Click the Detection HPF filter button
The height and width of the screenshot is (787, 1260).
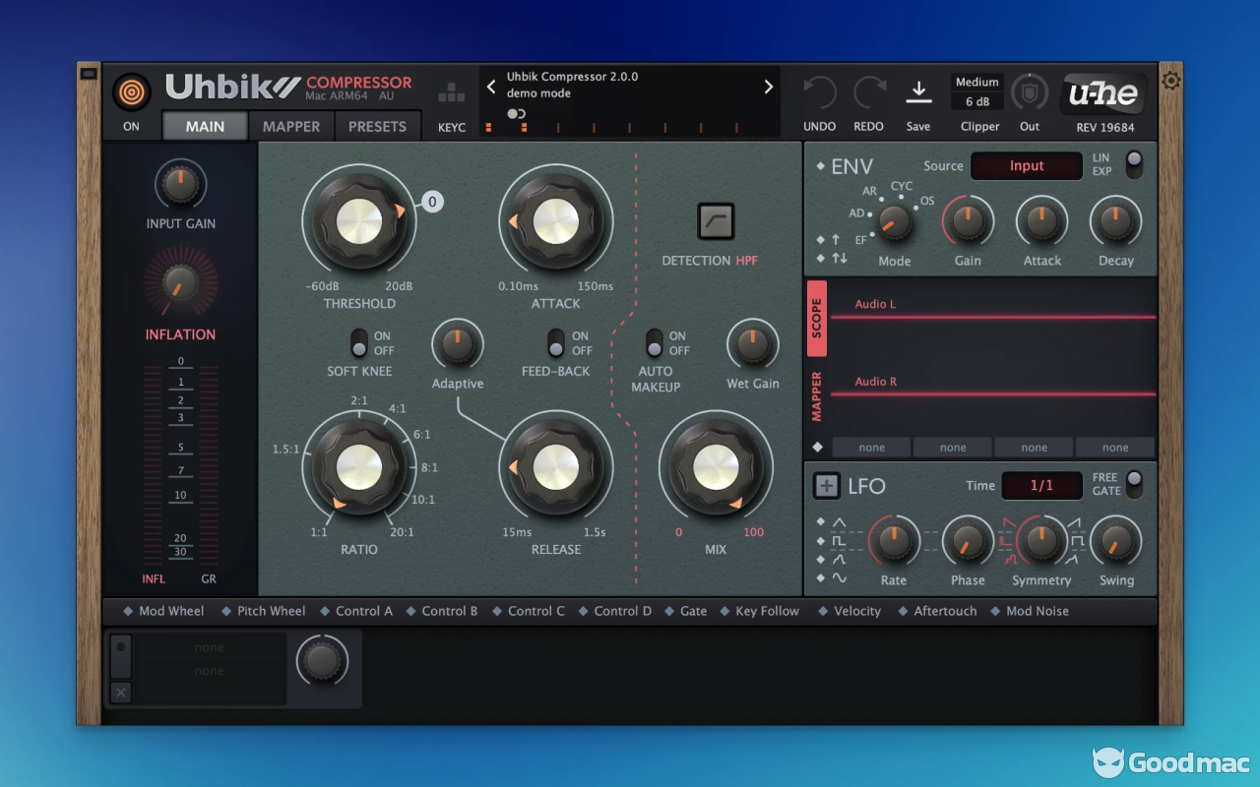[x=716, y=221]
